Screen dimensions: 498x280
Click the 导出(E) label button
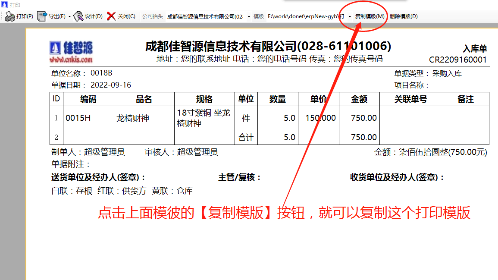[x=57, y=16]
